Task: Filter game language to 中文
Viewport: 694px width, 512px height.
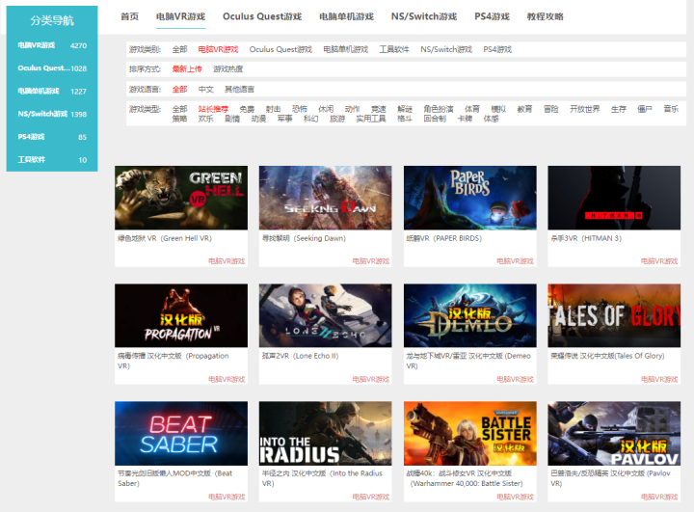Action: (x=206, y=90)
